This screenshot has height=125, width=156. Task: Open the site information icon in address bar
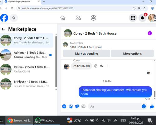[19, 8]
